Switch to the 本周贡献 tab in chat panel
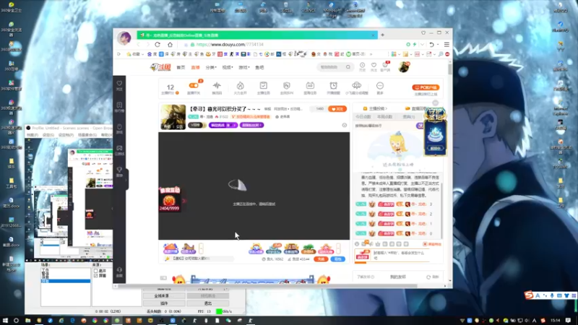The image size is (578, 325). point(384,117)
